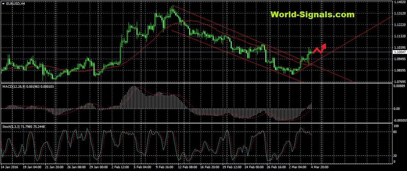Click the EURUSD,H4 chart title

pyautogui.click(x=16, y=3)
